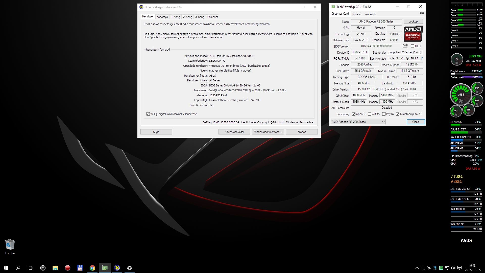Viewport: 485px width, 273px height.
Task: Expand the AMD Radeon R9 200 Series GPU dropdown
Action: [x=358, y=122]
